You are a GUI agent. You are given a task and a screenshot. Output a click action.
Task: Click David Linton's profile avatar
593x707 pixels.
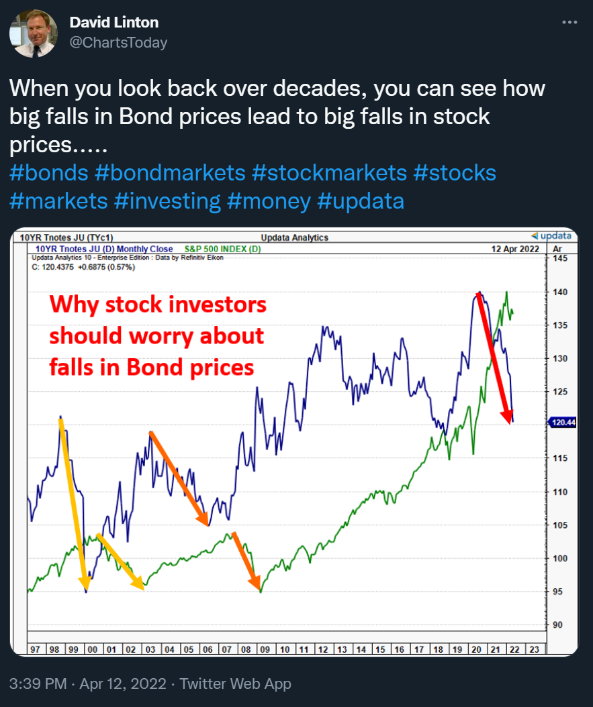click(33, 33)
